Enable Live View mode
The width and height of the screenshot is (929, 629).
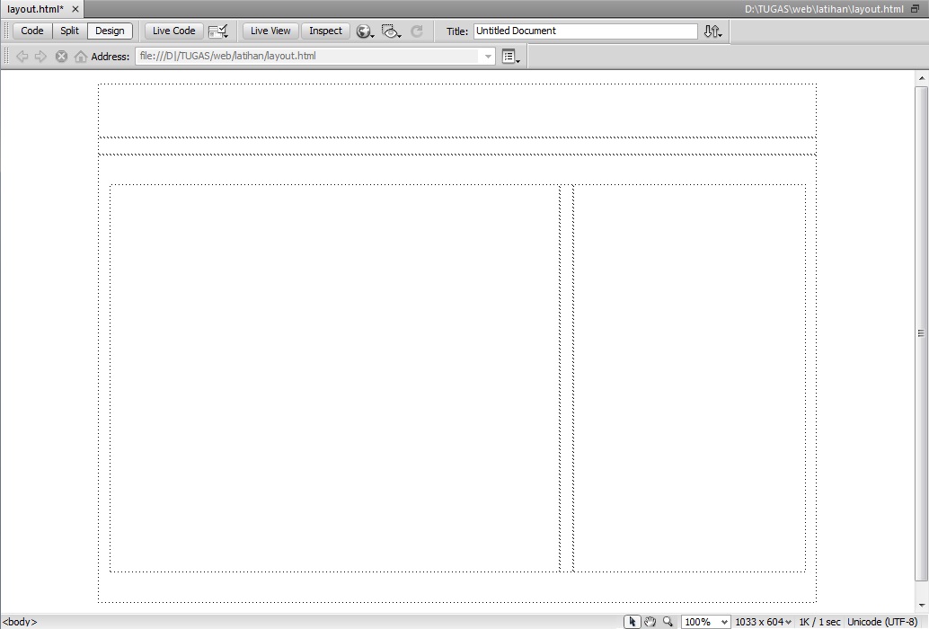(270, 31)
